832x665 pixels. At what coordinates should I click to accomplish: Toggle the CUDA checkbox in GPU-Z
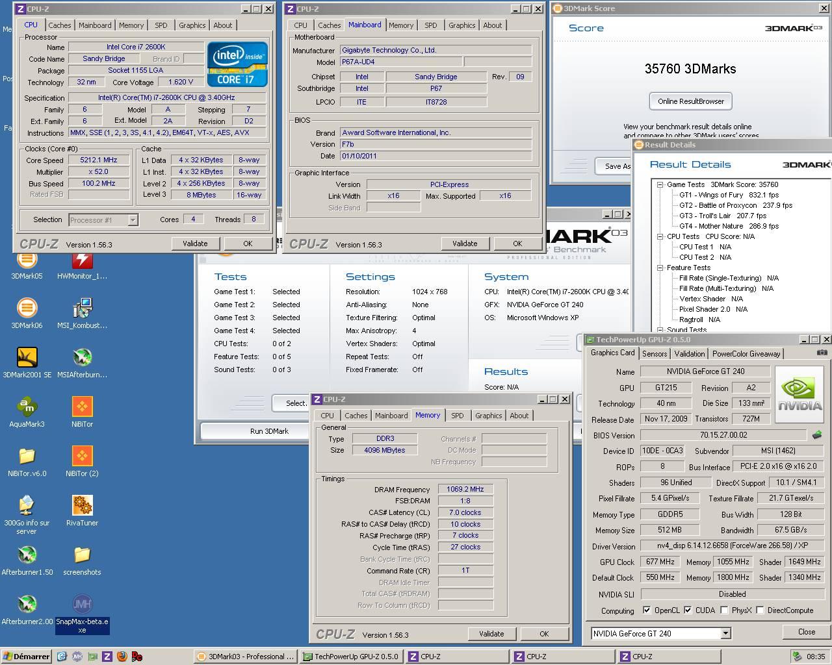(x=688, y=610)
